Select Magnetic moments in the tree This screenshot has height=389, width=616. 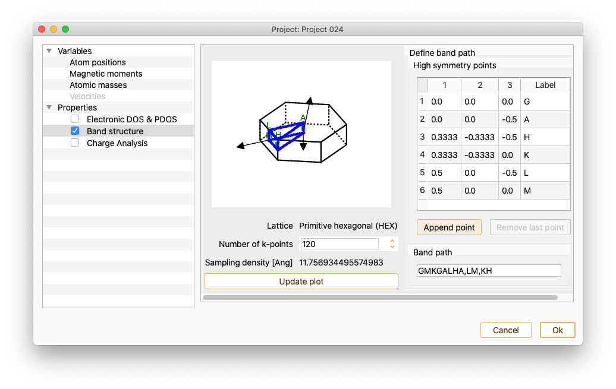[106, 74]
